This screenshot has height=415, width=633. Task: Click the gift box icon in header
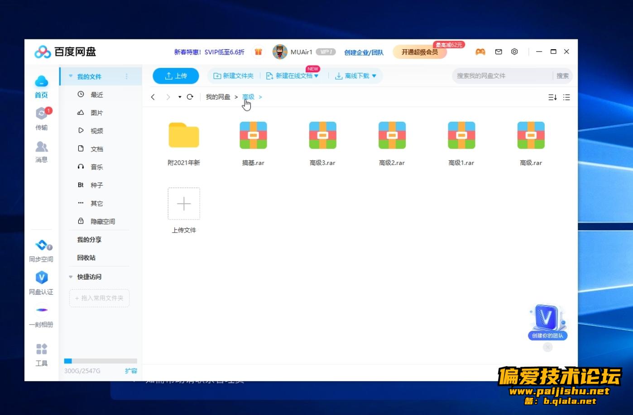click(258, 52)
